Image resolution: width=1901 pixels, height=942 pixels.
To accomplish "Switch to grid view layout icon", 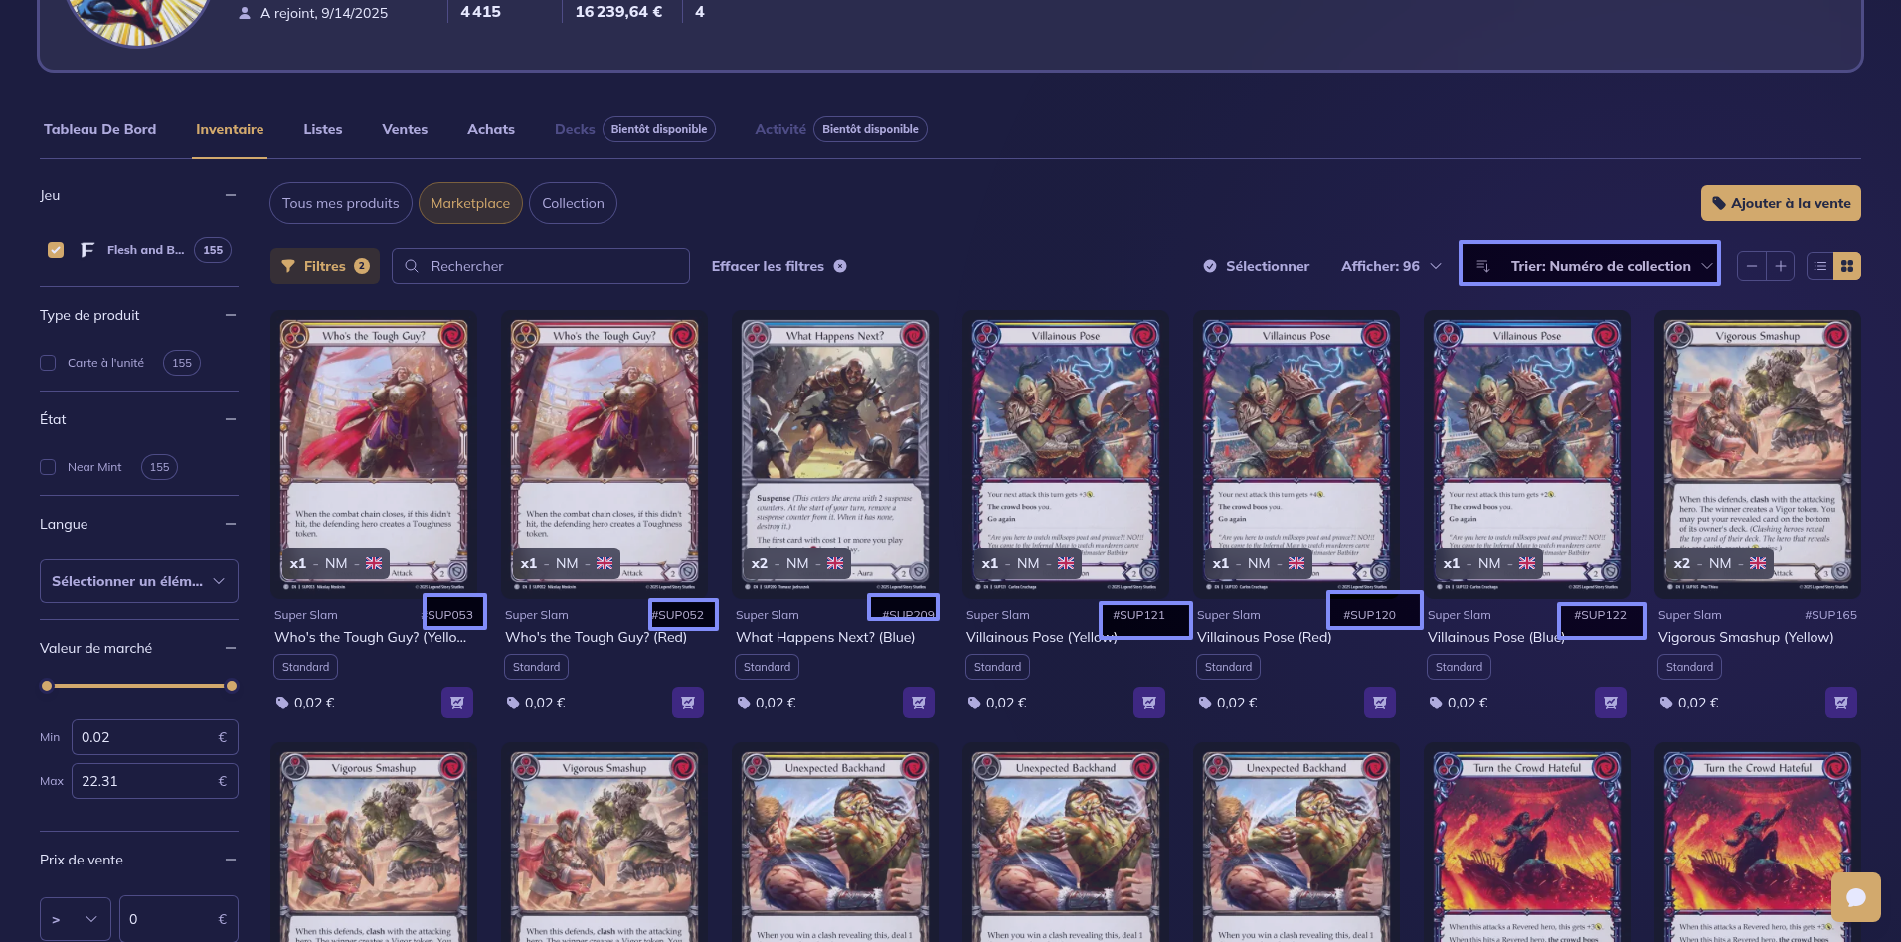I will 1847,266.
